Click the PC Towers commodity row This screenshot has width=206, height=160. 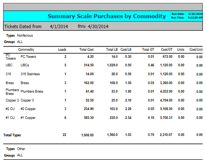103,57
